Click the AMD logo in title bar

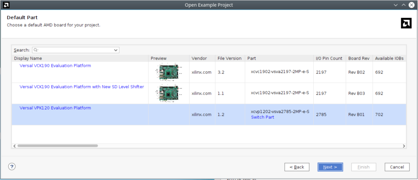[6, 5]
